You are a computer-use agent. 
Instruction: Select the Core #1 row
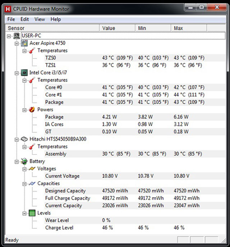click(x=135, y=95)
